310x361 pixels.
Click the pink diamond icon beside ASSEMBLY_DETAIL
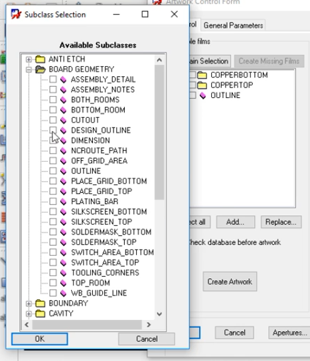point(63,79)
